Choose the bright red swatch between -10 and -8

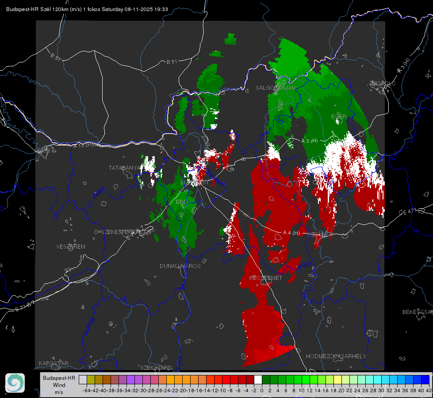226,379
